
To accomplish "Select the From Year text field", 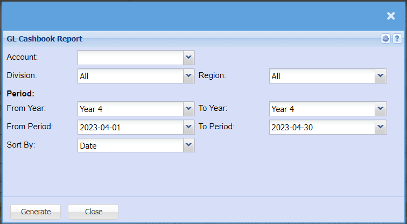I will (x=130, y=109).
